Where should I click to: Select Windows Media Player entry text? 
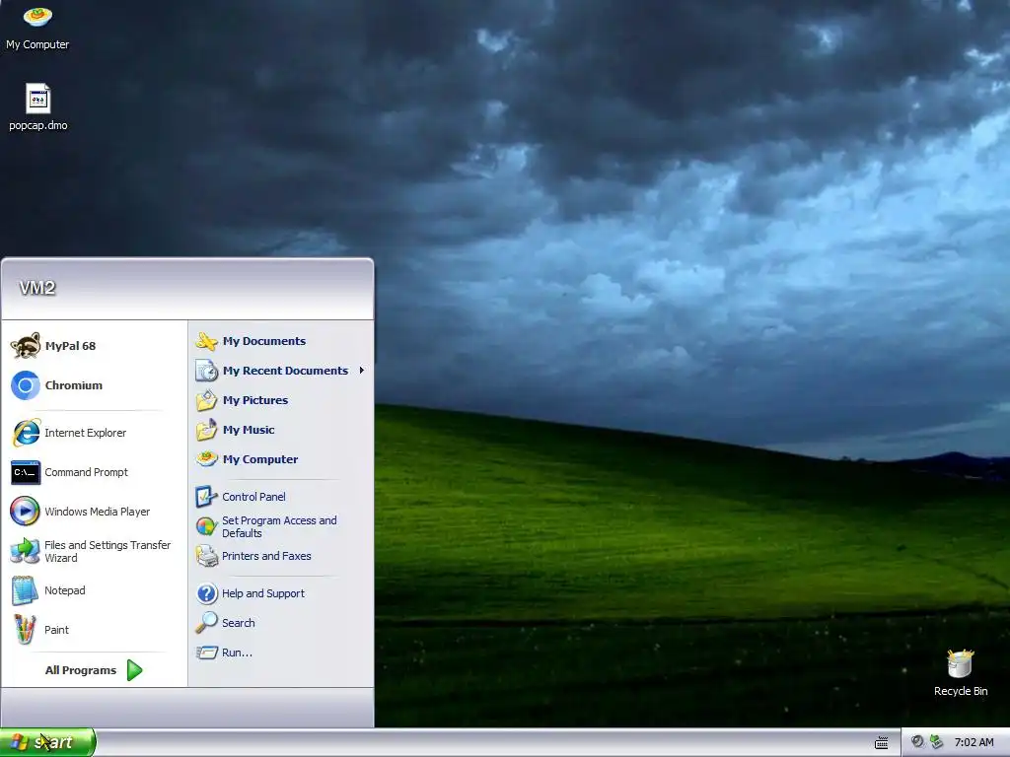[98, 512]
